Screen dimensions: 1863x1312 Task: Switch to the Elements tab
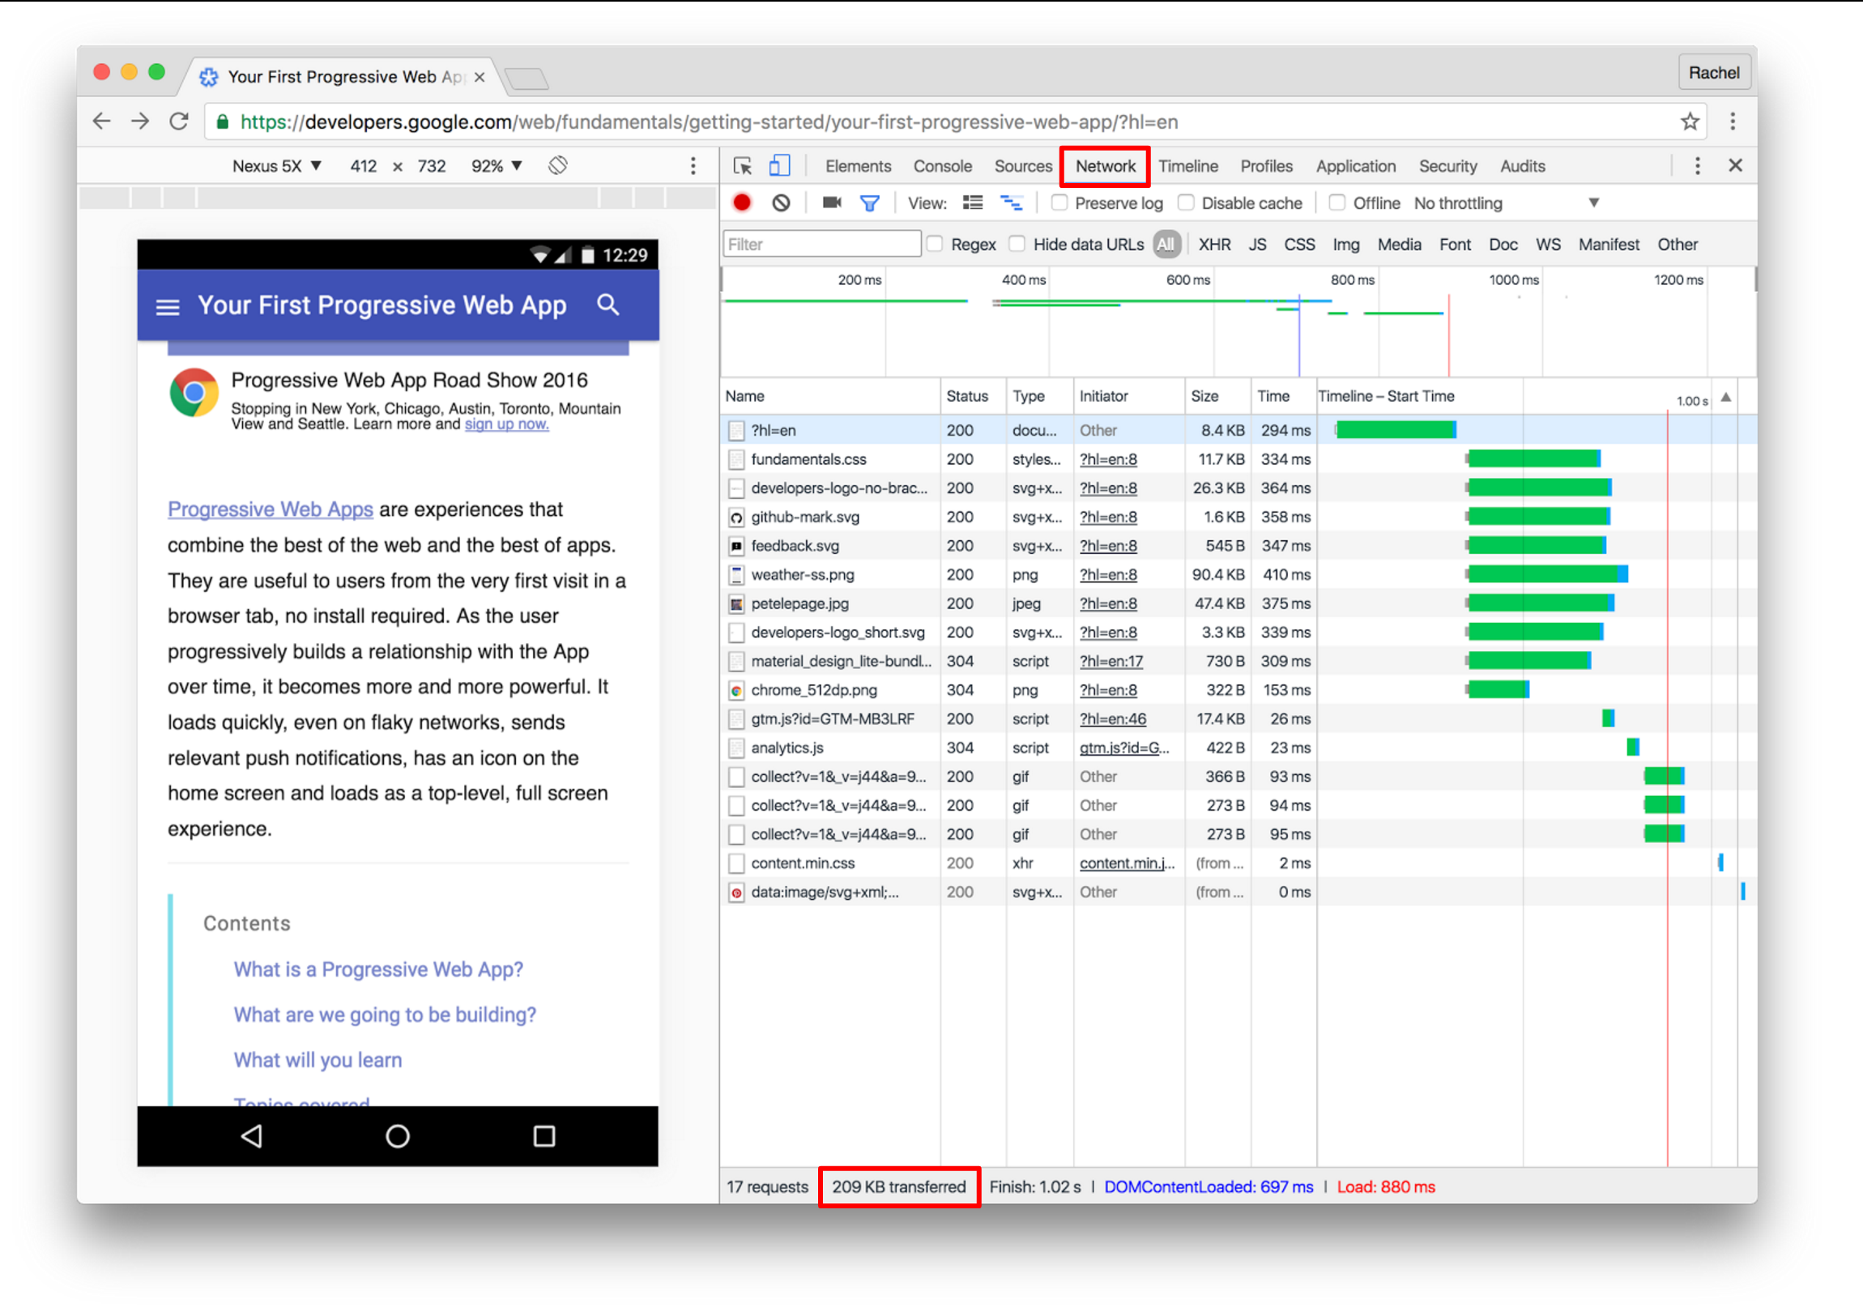[x=858, y=165]
